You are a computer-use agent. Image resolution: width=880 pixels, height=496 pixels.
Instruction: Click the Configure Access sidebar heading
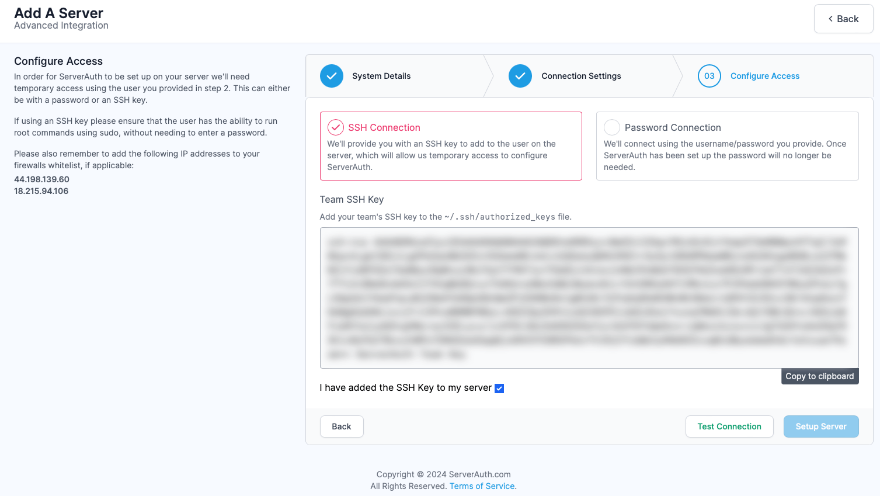point(58,61)
